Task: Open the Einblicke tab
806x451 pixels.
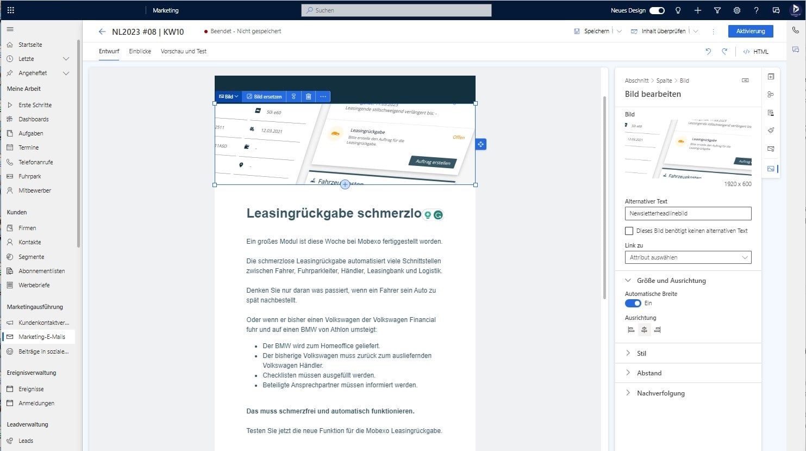Action: [x=140, y=51]
